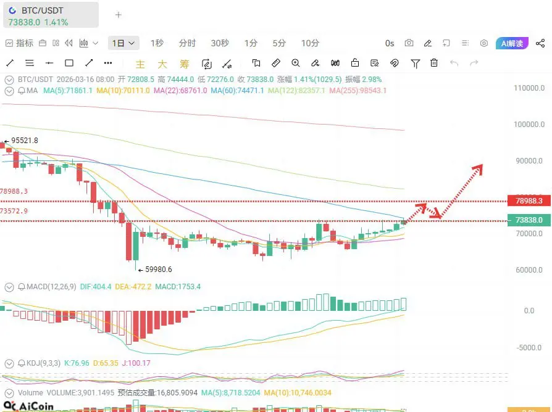The image size is (552, 412).
Task: Collapse the MA indicator row chevron
Action: pyautogui.click(x=9, y=91)
